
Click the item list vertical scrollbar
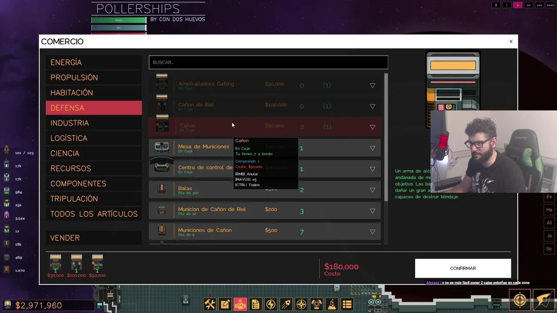(x=386, y=137)
